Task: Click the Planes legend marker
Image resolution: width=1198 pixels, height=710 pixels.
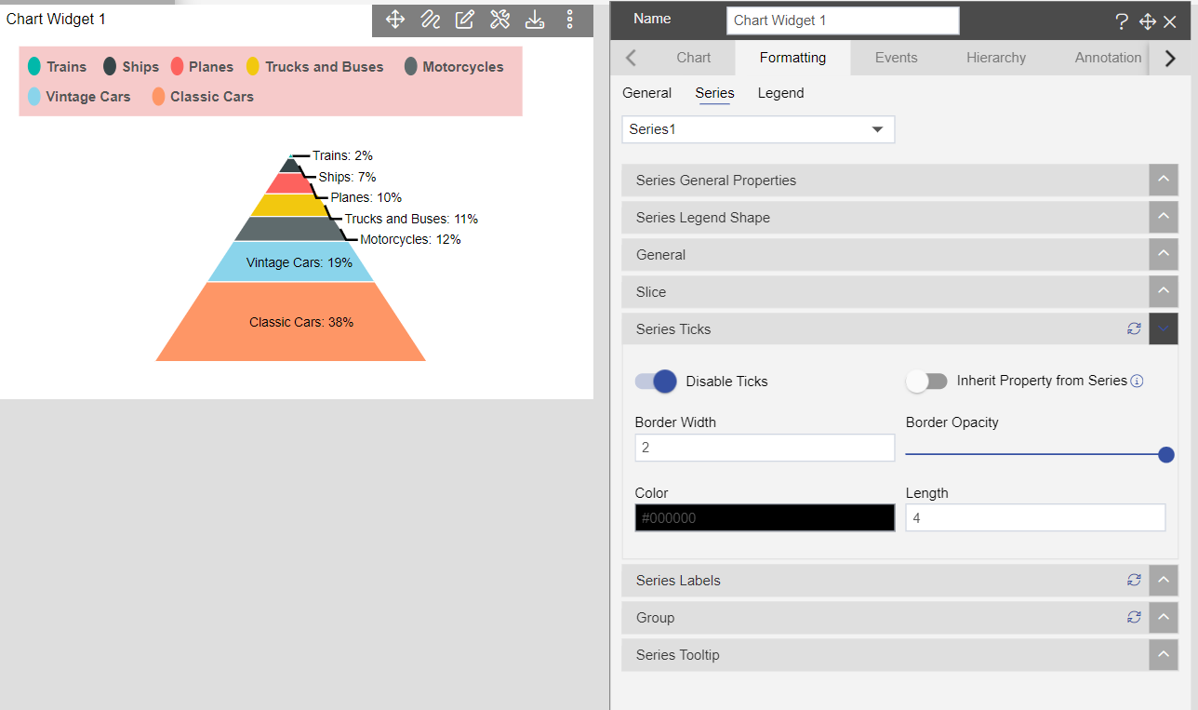Action: 177,66
